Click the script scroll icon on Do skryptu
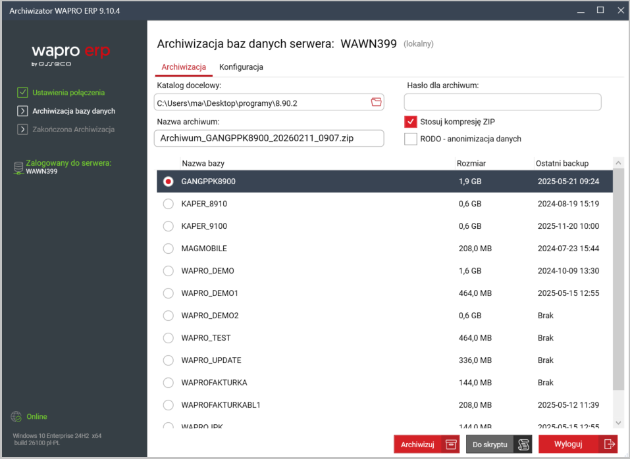630x459 pixels. (523, 445)
